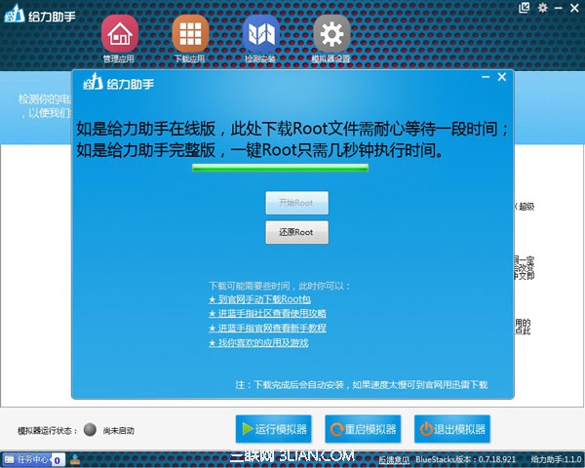The width and height of the screenshot is (585, 468).
Task: Click the main window settings gear icon
Action: point(543,8)
